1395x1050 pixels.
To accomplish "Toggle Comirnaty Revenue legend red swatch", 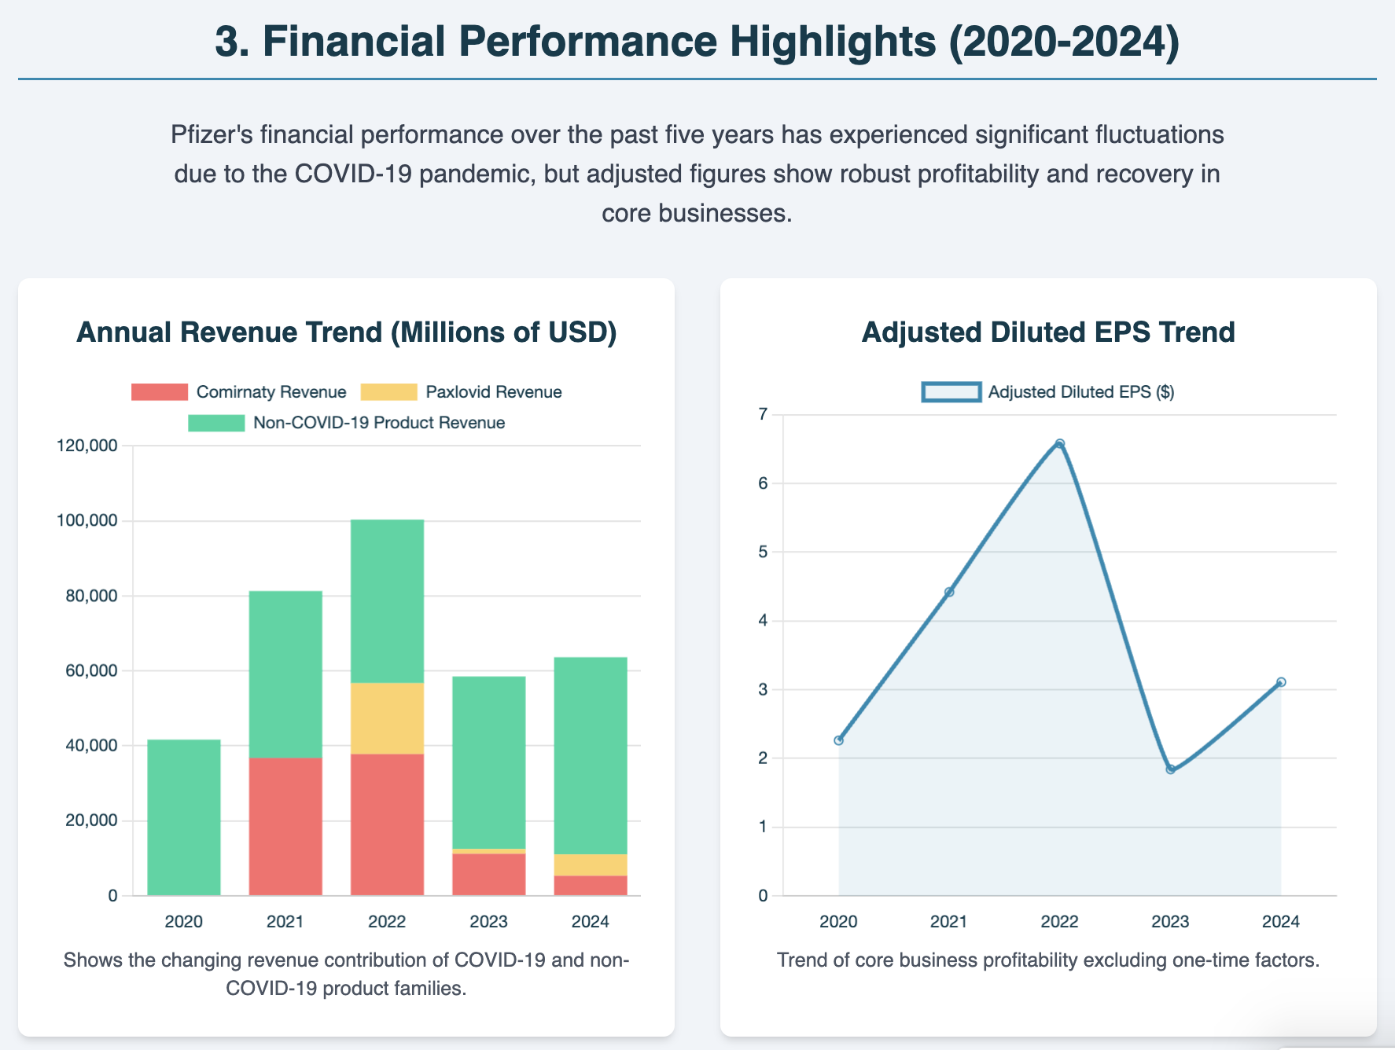I will [160, 392].
